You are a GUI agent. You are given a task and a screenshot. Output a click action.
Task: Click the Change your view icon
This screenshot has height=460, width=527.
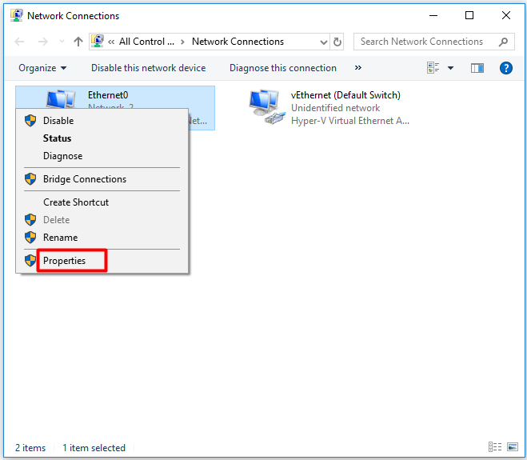click(433, 67)
